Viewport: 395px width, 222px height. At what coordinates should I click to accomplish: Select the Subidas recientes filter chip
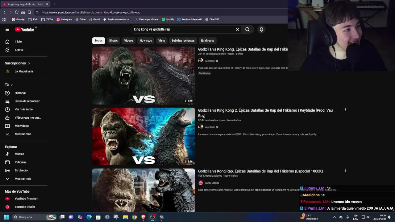(183, 40)
